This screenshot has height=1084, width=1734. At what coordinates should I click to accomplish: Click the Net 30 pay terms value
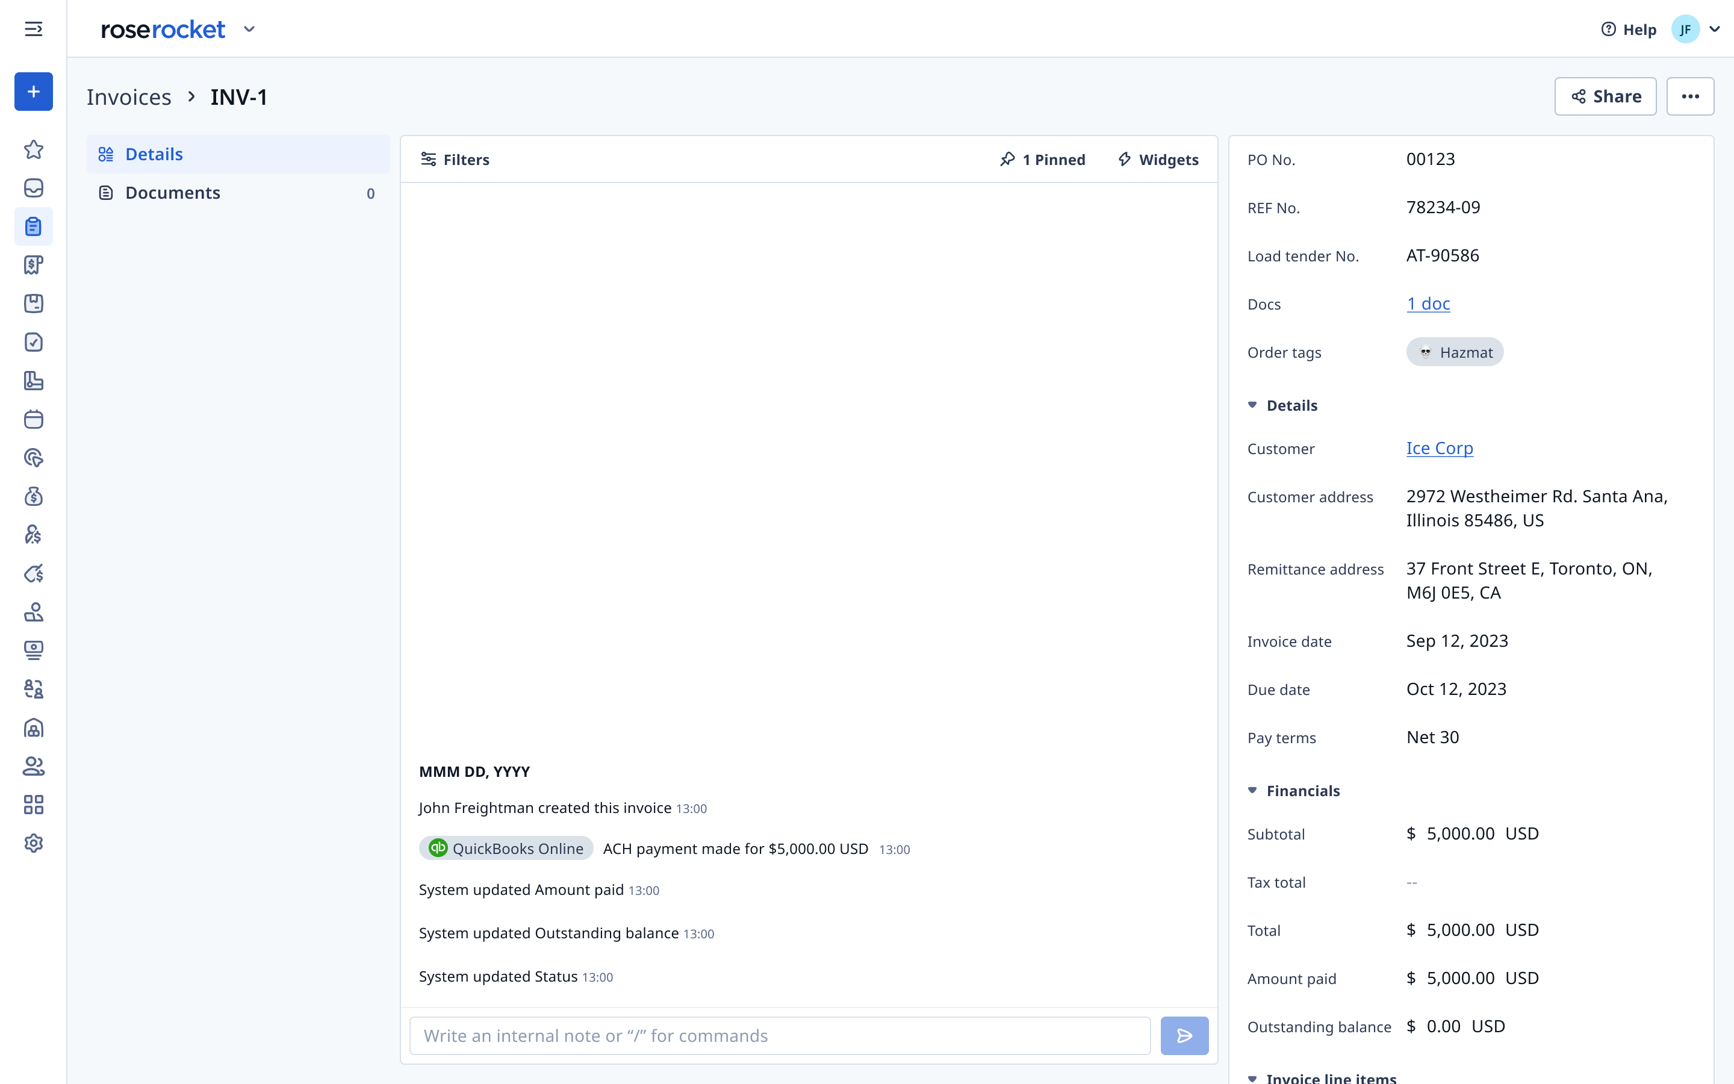(1432, 737)
